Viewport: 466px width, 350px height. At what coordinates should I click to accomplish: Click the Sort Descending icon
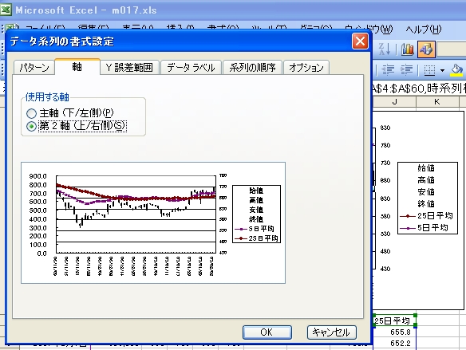(385, 49)
